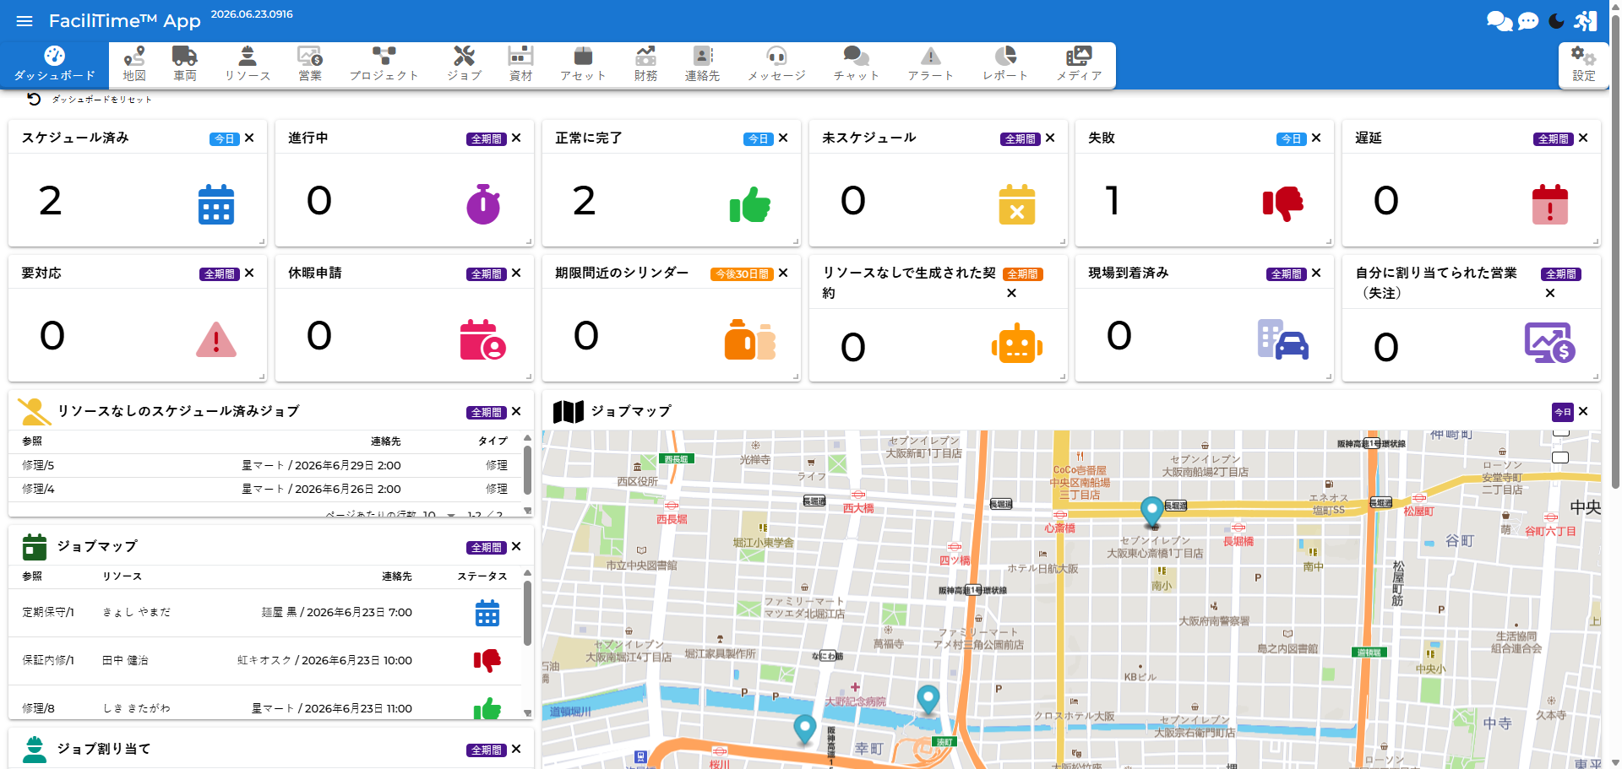Change 今日 period on 正常に完了 card
Viewport: 1622px width, 769px height.
coord(759,139)
